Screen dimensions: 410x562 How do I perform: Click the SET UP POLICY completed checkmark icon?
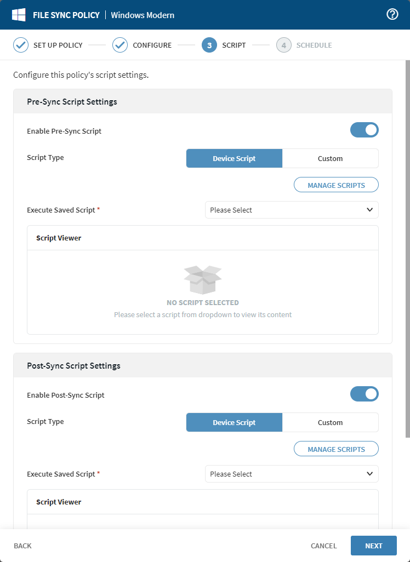(x=20, y=45)
